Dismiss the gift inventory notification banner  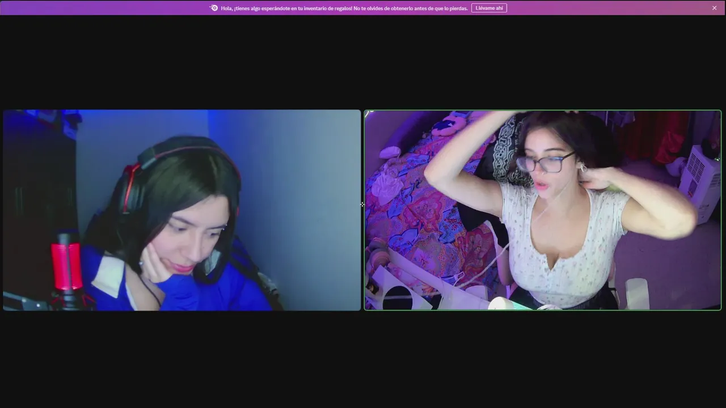tap(714, 8)
